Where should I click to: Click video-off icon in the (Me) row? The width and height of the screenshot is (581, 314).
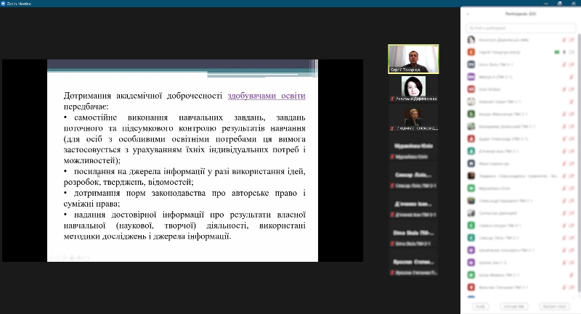pos(572,40)
